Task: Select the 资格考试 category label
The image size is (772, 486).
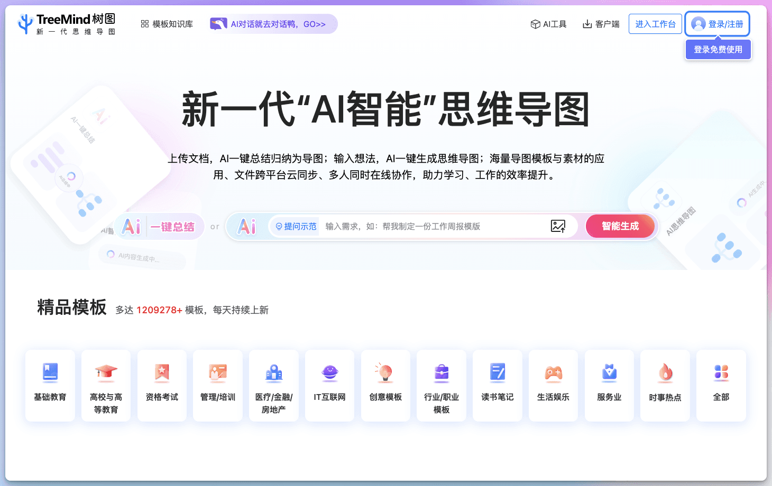Action: (162, 397)
